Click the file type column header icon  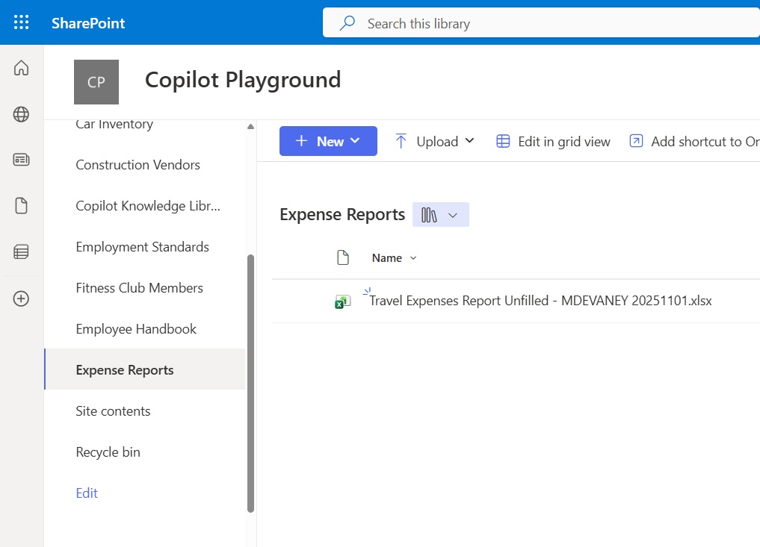pyautogui.click(x=343, y=258)
